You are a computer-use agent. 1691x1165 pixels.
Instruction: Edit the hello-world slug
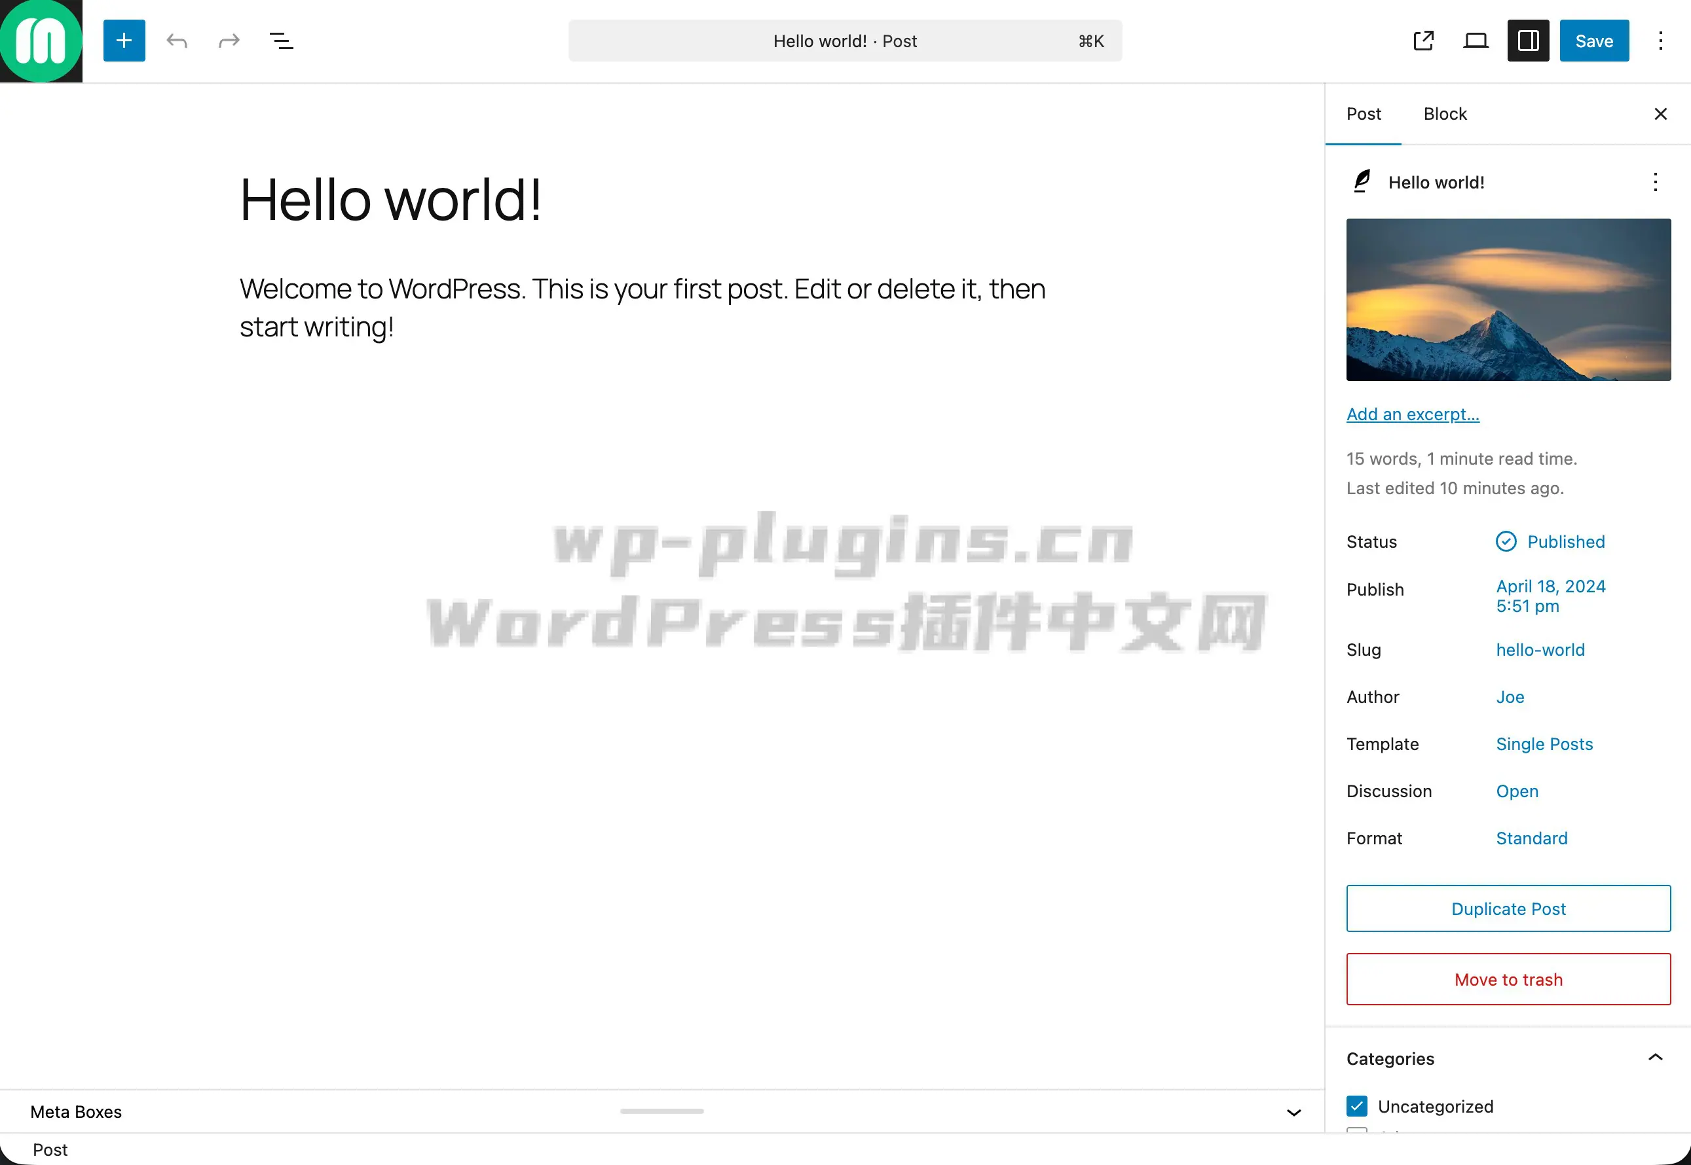pyautogui.click(x=1540, y=650)
